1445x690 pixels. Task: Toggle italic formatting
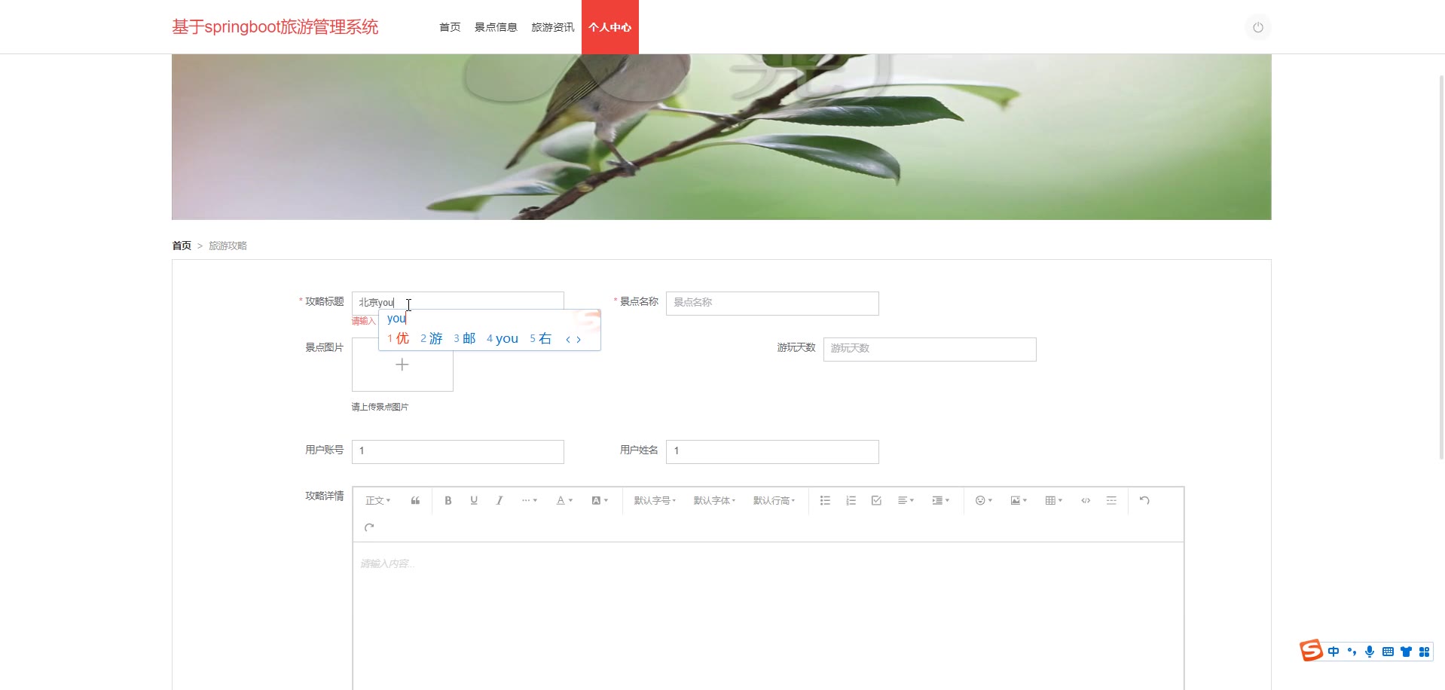tap(499, 501)
